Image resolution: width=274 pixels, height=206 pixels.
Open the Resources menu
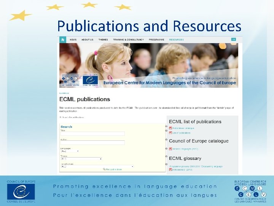tap(176, 40)
